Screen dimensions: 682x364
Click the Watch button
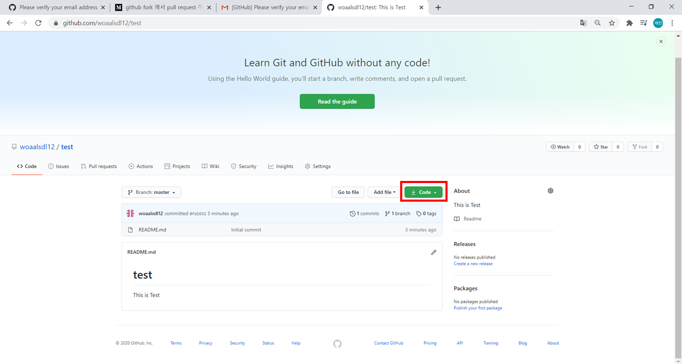560,147
